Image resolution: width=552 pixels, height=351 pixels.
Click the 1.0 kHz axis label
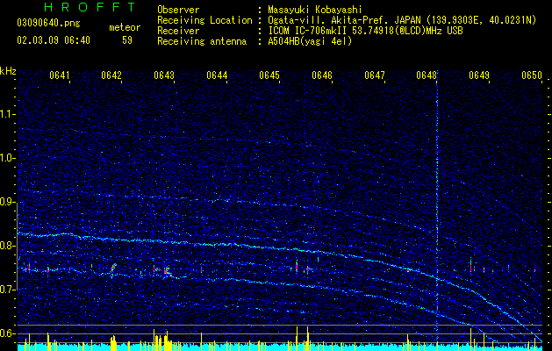[8, 158]
